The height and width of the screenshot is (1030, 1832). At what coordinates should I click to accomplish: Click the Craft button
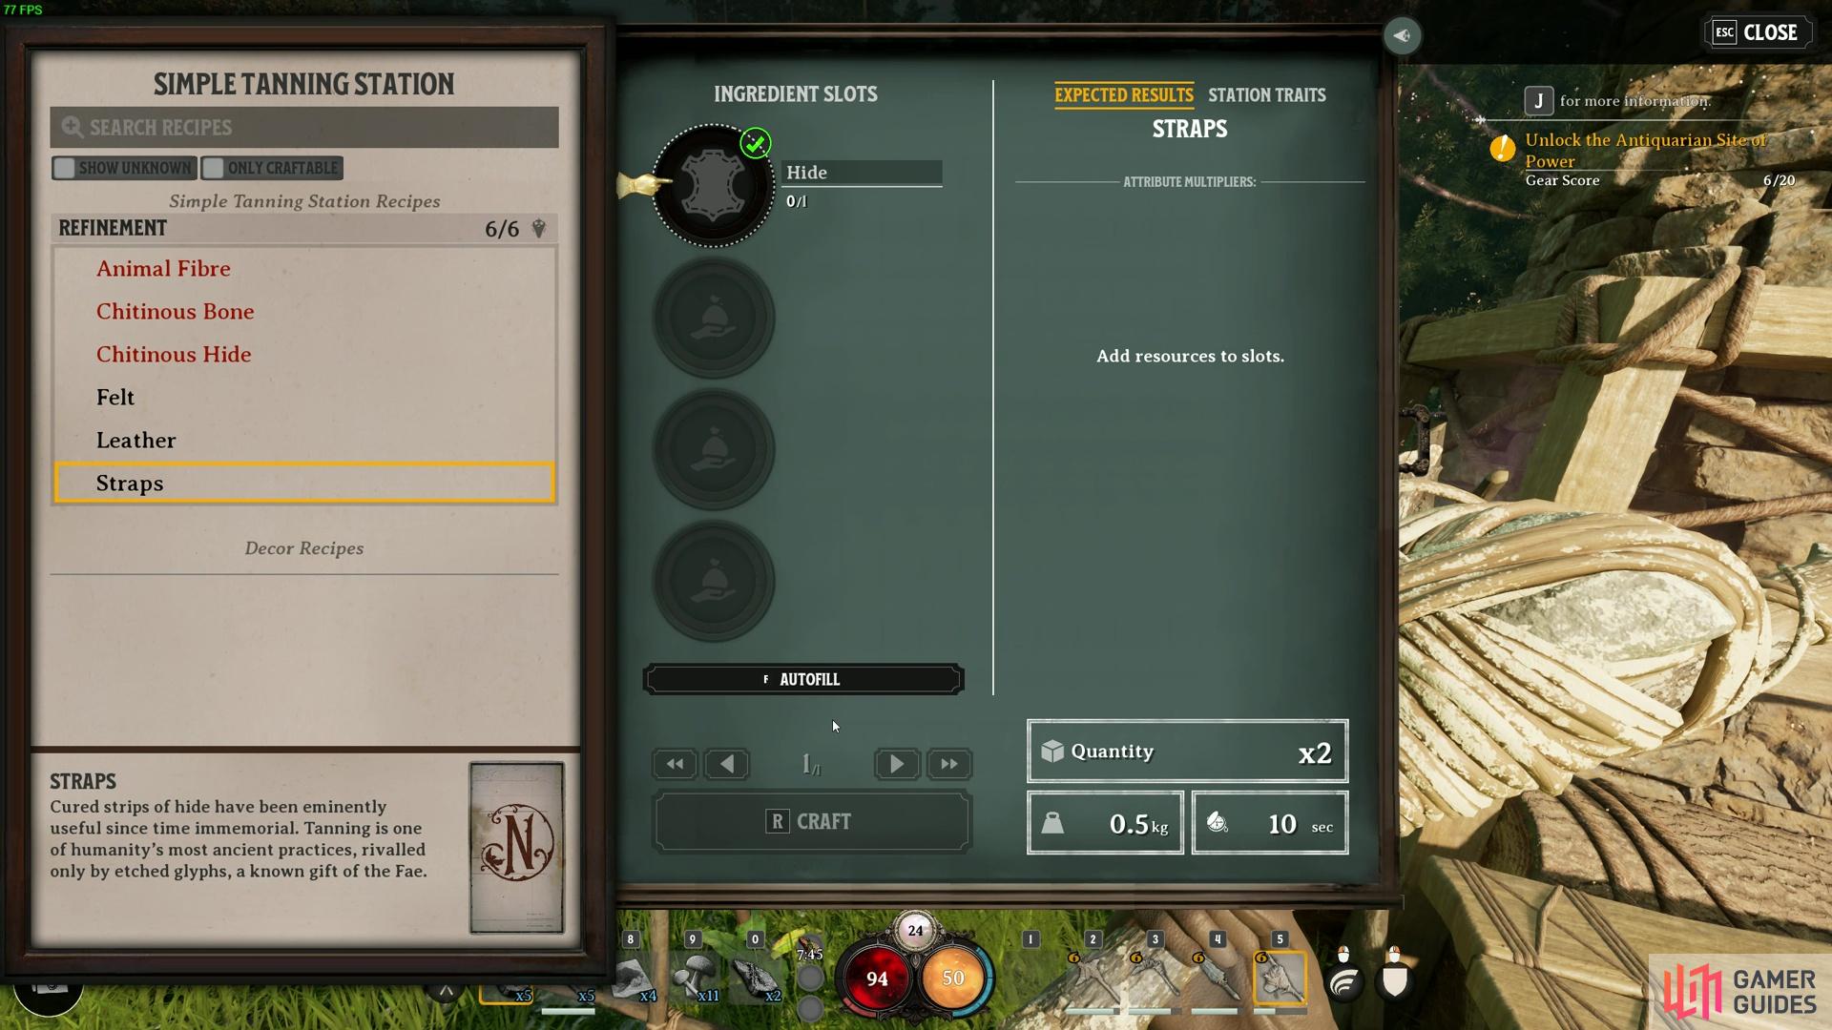[x=809, y=820]
